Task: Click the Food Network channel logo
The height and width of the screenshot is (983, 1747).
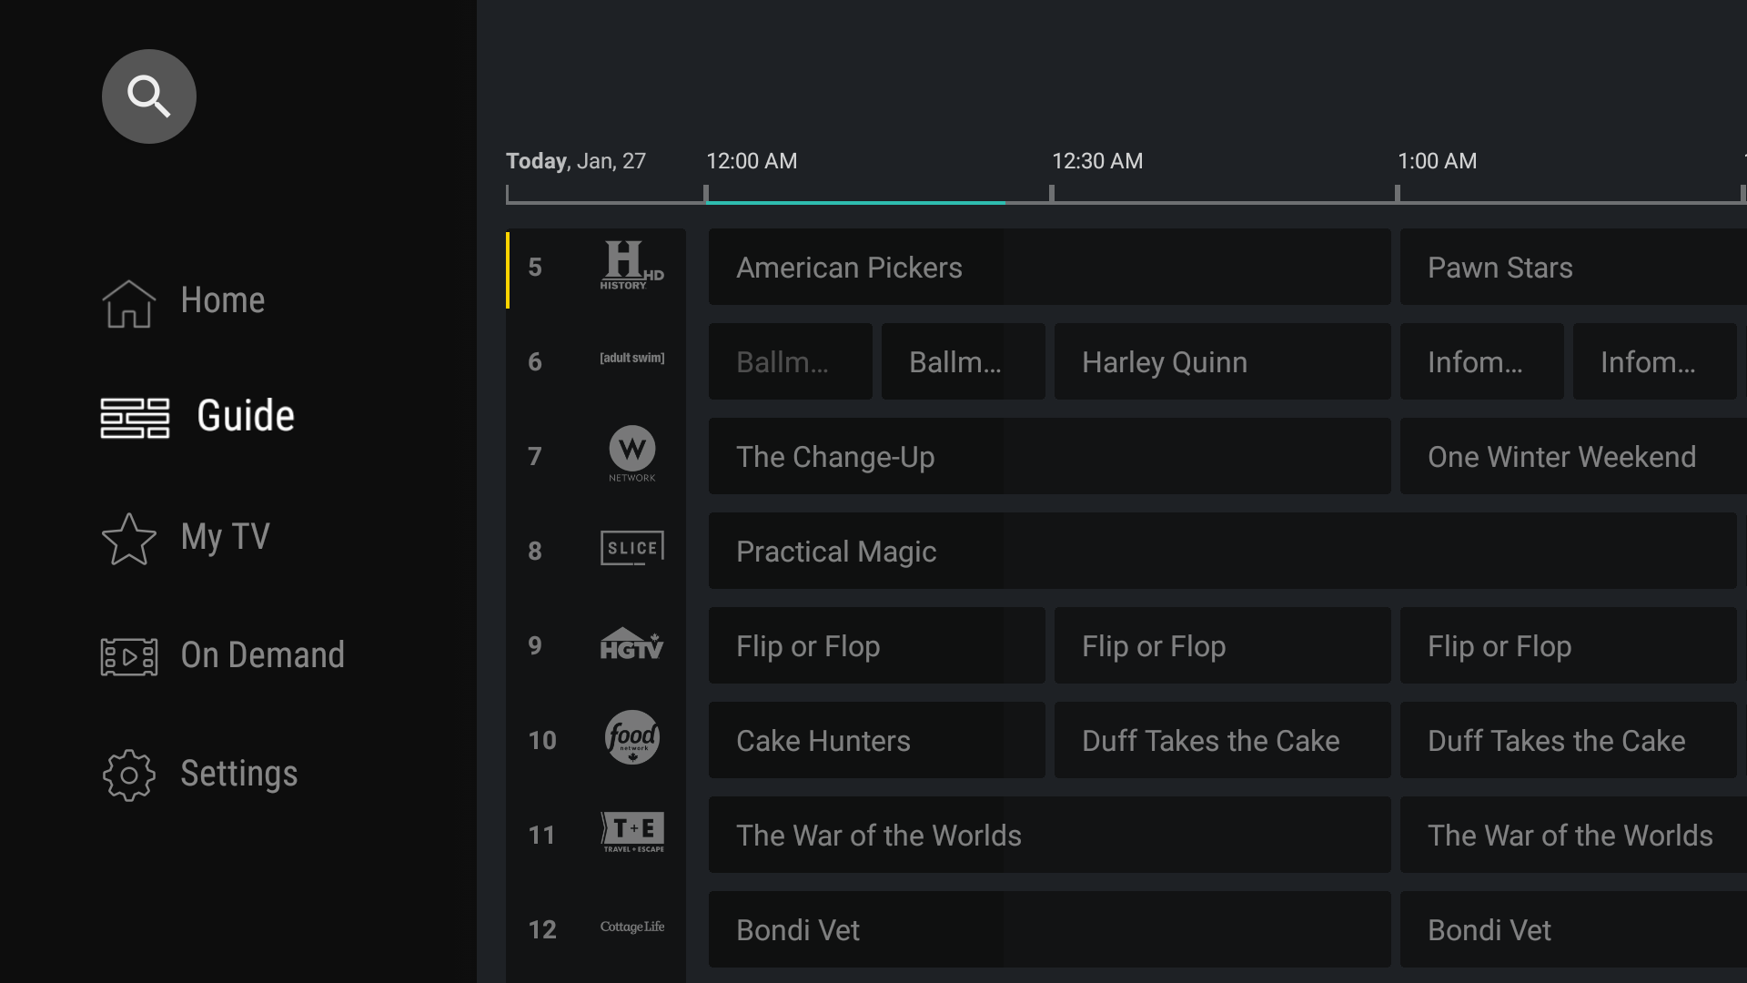Action: tap(631, 737)
